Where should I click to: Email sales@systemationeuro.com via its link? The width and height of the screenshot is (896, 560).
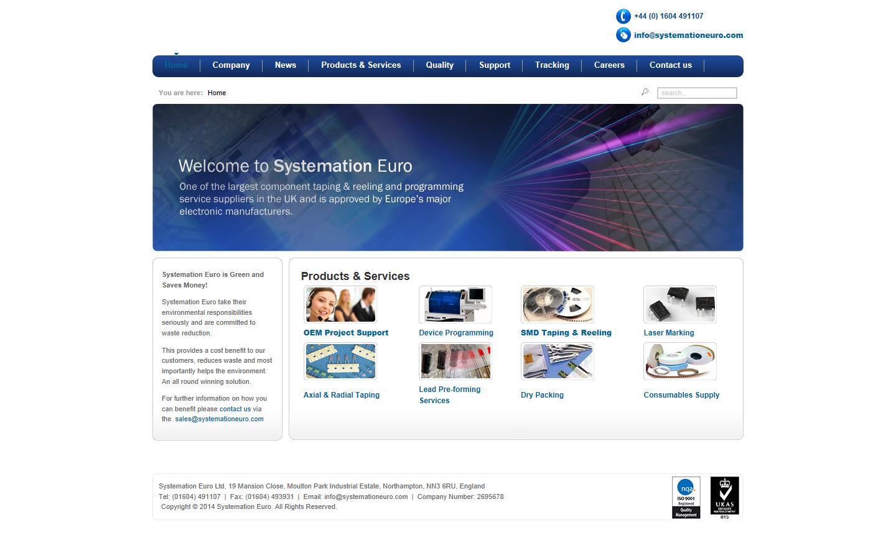coord(219,419)
